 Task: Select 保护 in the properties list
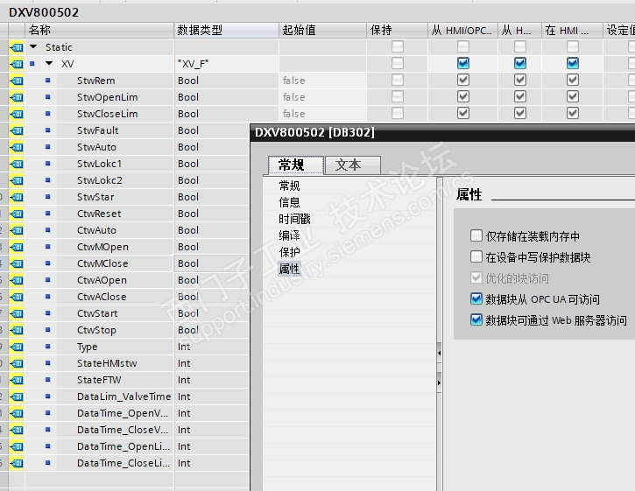click(x=289, y=252)
